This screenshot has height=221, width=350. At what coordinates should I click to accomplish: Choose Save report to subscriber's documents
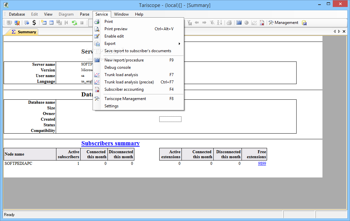[x=138, y=51]
